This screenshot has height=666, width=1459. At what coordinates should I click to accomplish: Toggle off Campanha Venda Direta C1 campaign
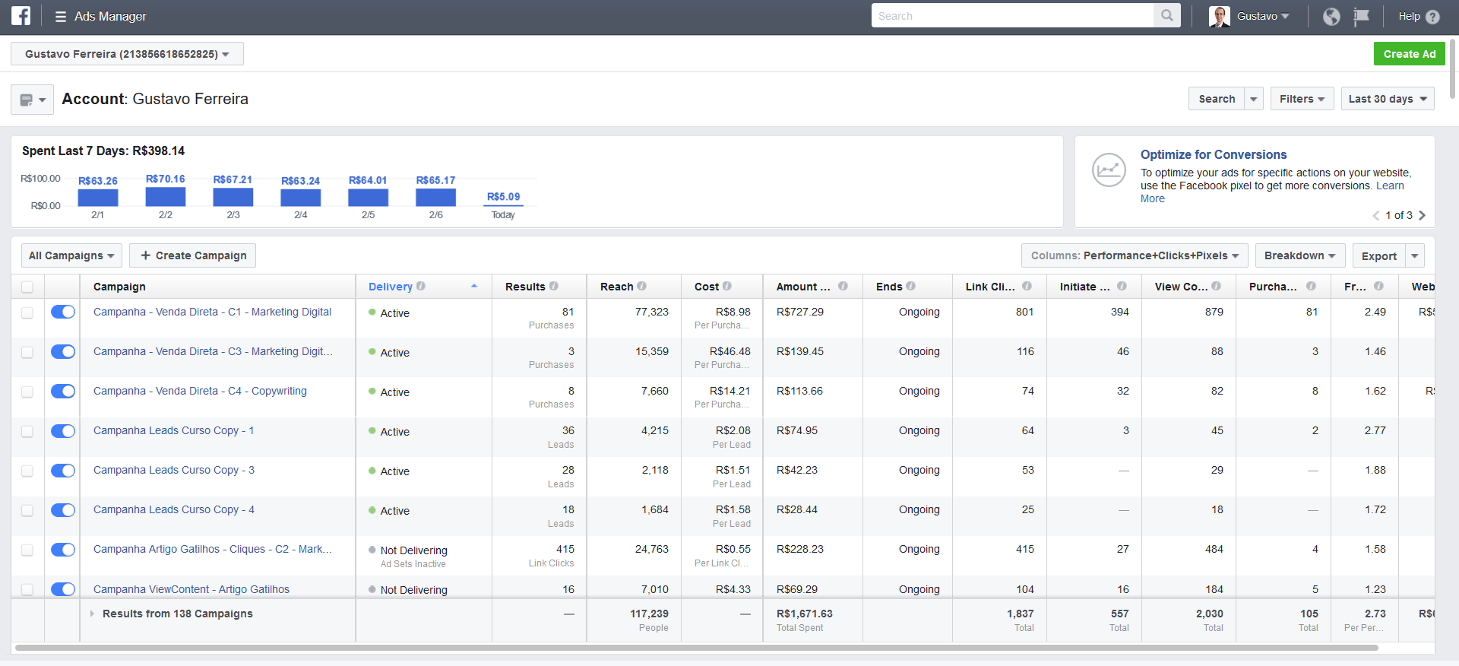63,312
